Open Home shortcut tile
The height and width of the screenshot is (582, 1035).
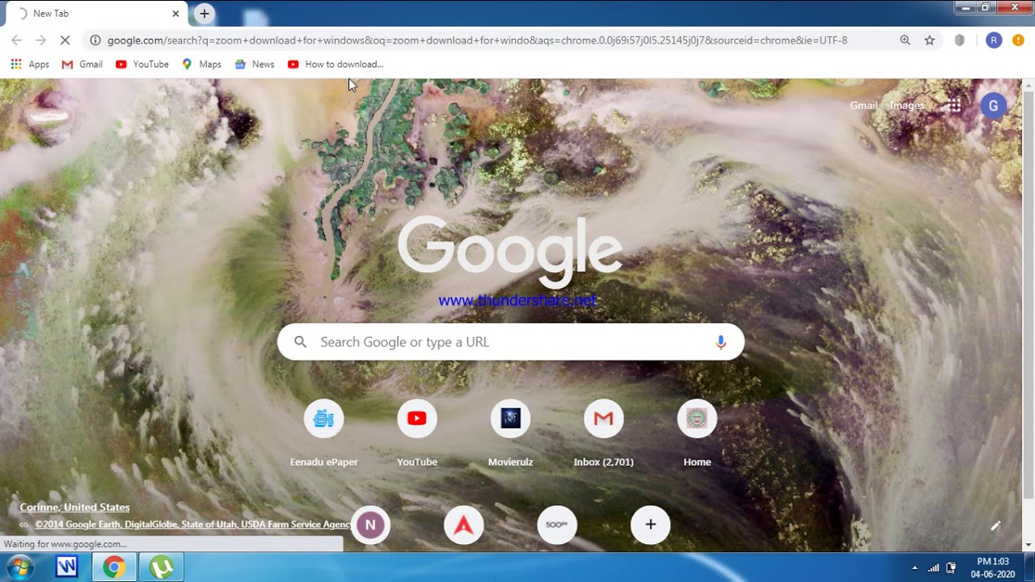click(x=697, y=434)
